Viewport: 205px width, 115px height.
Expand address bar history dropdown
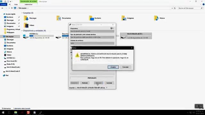point(172,8)
